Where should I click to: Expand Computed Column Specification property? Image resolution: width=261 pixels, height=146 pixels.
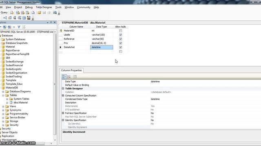point(63,96)
